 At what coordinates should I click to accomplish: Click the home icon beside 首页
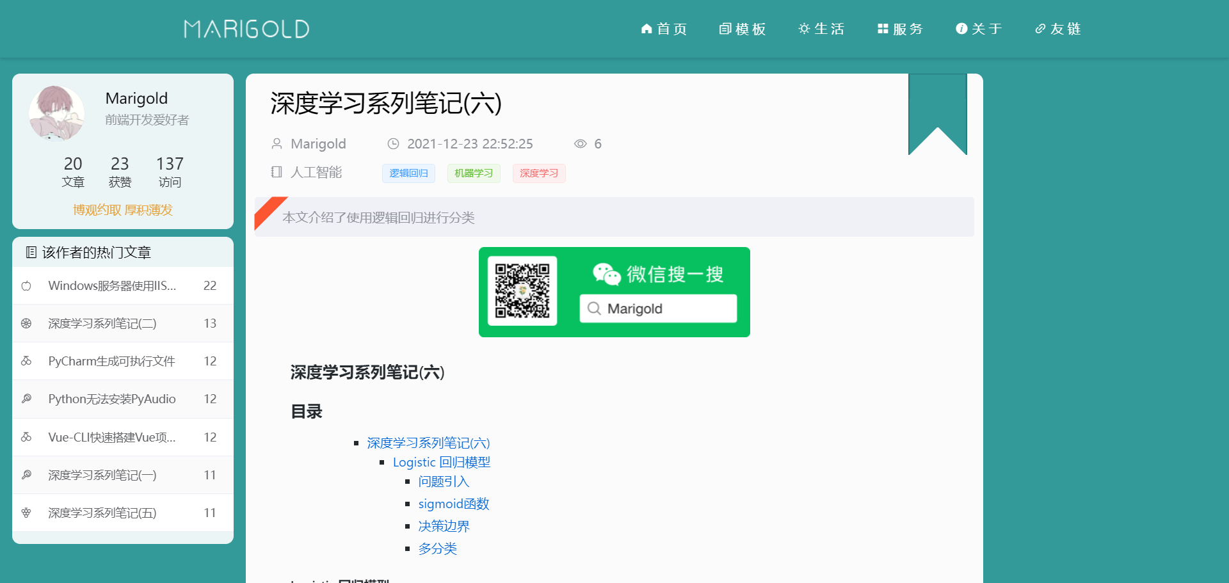(646, 29)
